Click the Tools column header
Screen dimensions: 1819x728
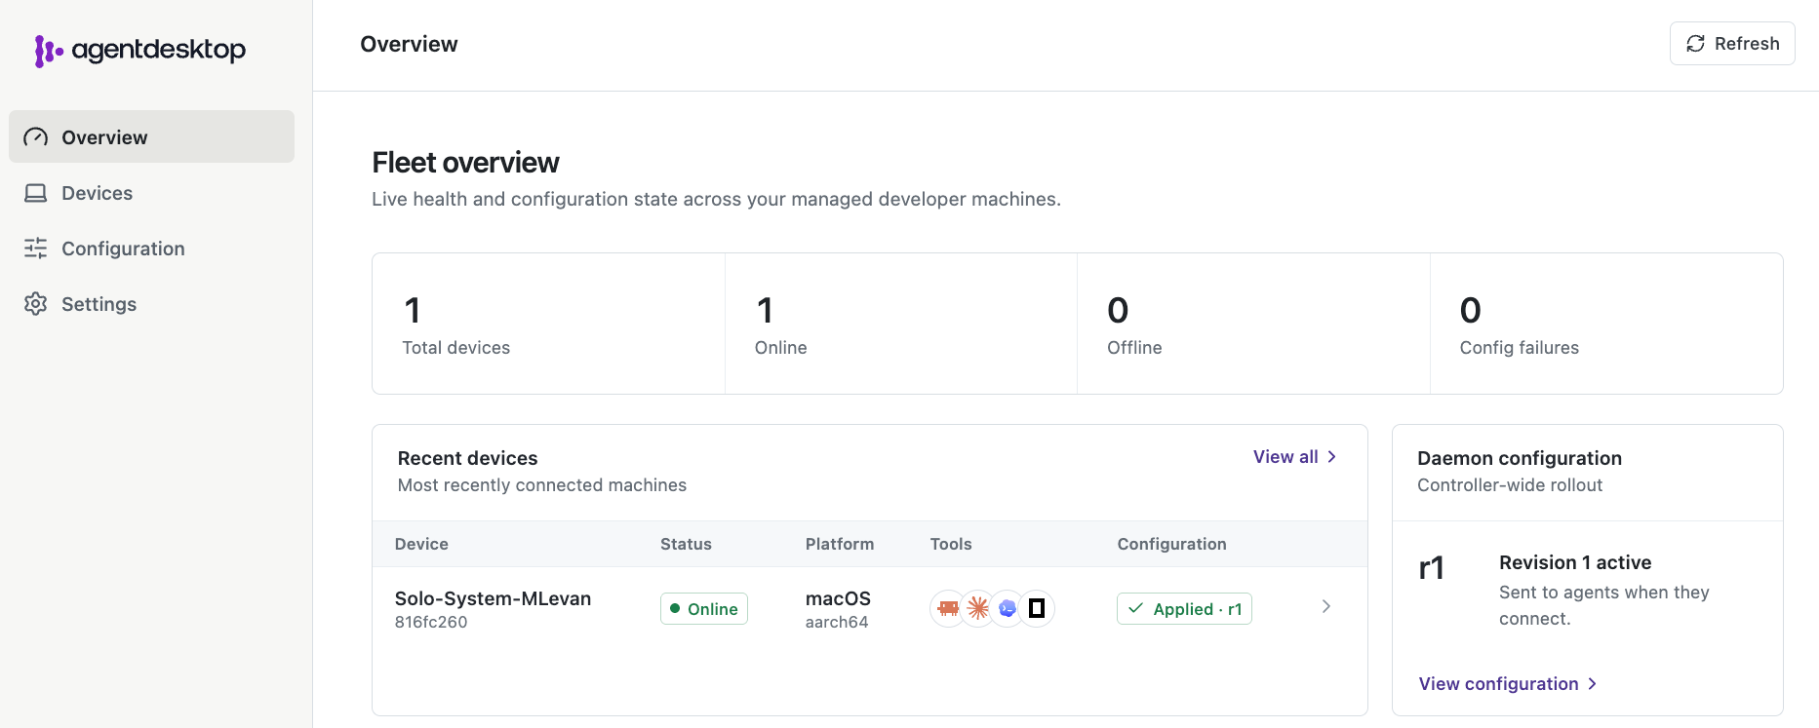point(951,544)
